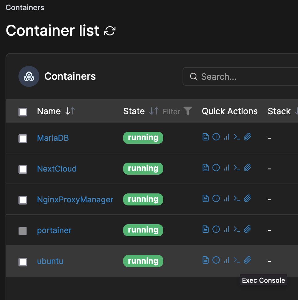The height and width of the screenshot is (300, 298).
Task: Select the NginxProxyManager checkbox
Action: pos(23,200)
